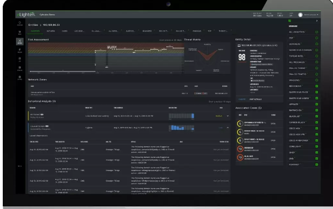Open the user avatar in the top bar
The image size is (333, 209).
pyautogui.click(x=301, y=15)
